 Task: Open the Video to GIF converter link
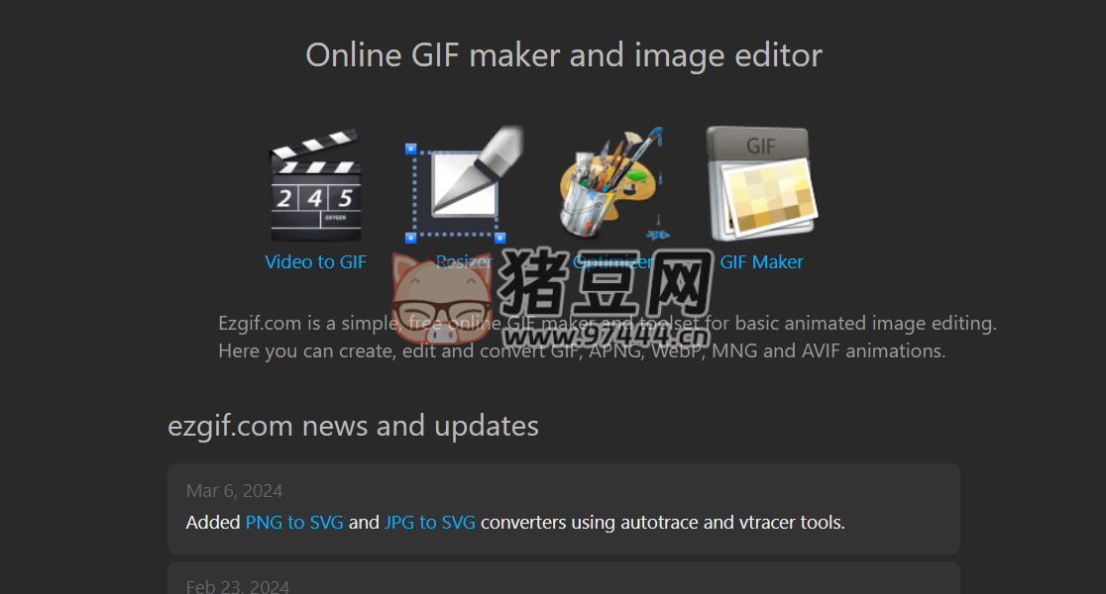click(315, 261)
